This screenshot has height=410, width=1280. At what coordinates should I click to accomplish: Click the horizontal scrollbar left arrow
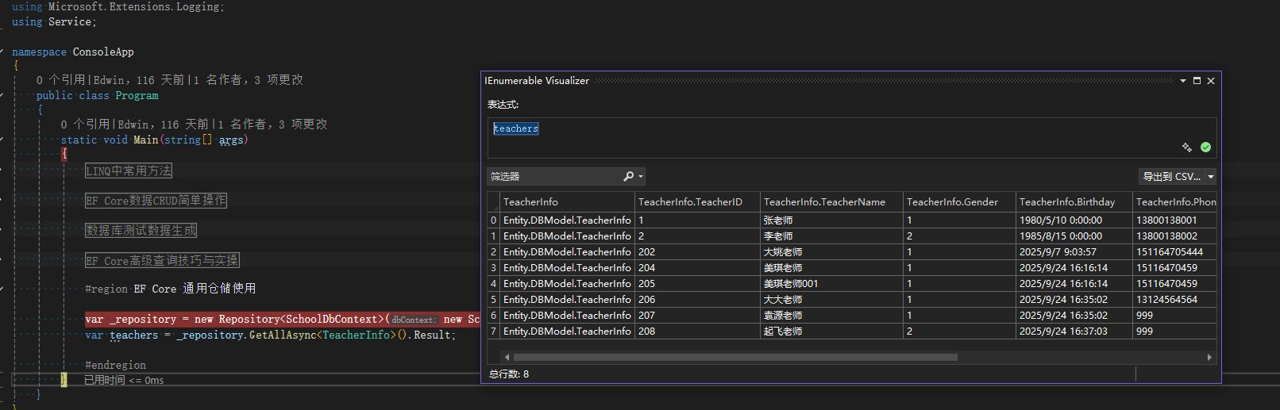tap(507, 358)
